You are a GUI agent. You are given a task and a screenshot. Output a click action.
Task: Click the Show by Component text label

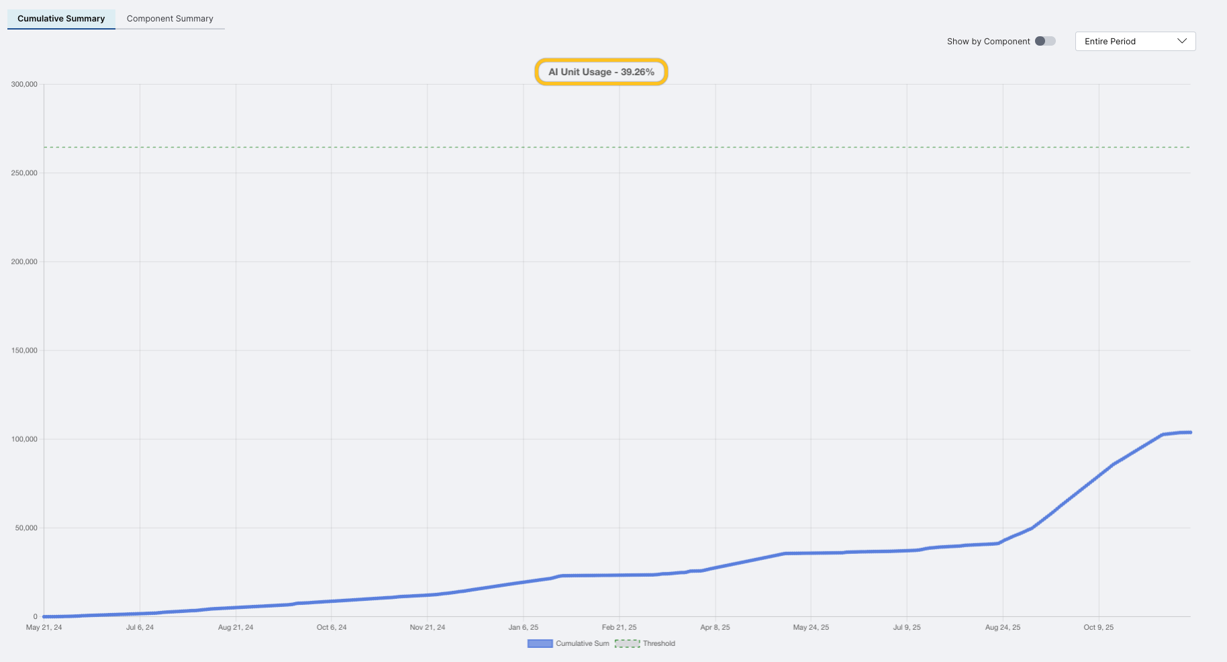point(988,41)
